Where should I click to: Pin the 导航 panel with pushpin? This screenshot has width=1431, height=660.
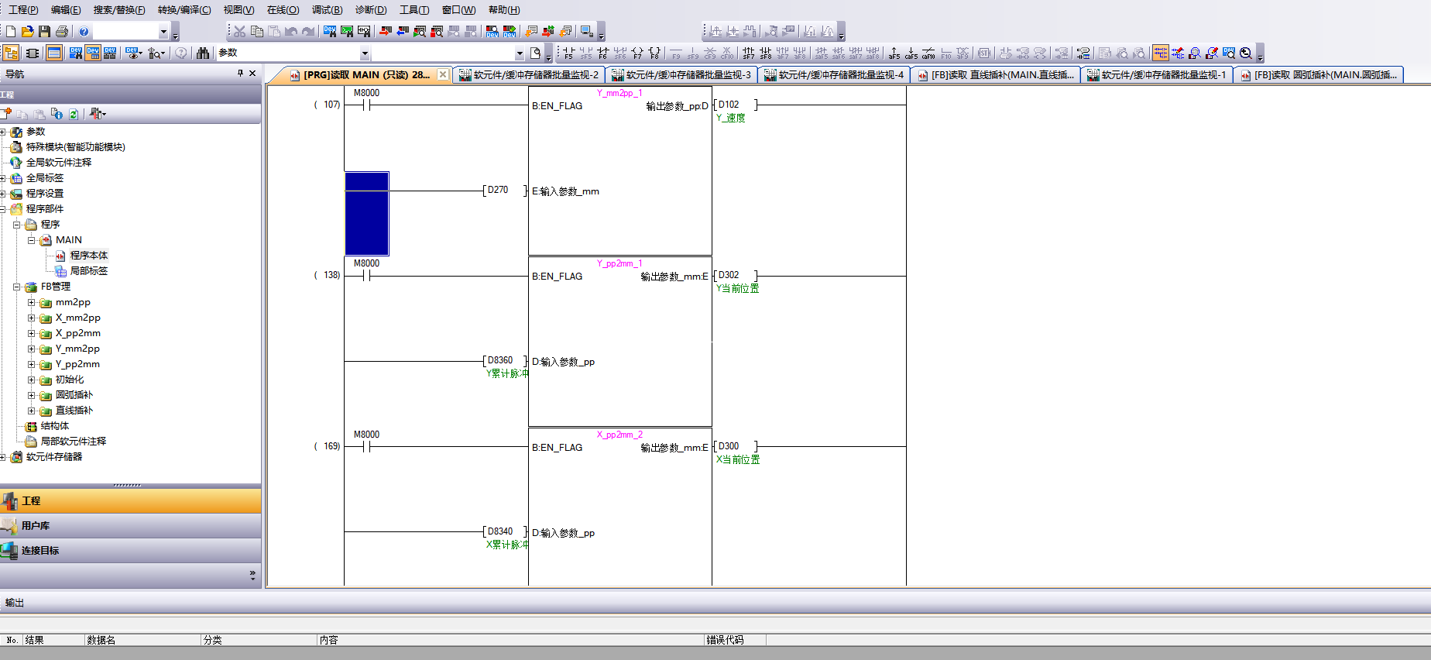click(x=240, y=74)
